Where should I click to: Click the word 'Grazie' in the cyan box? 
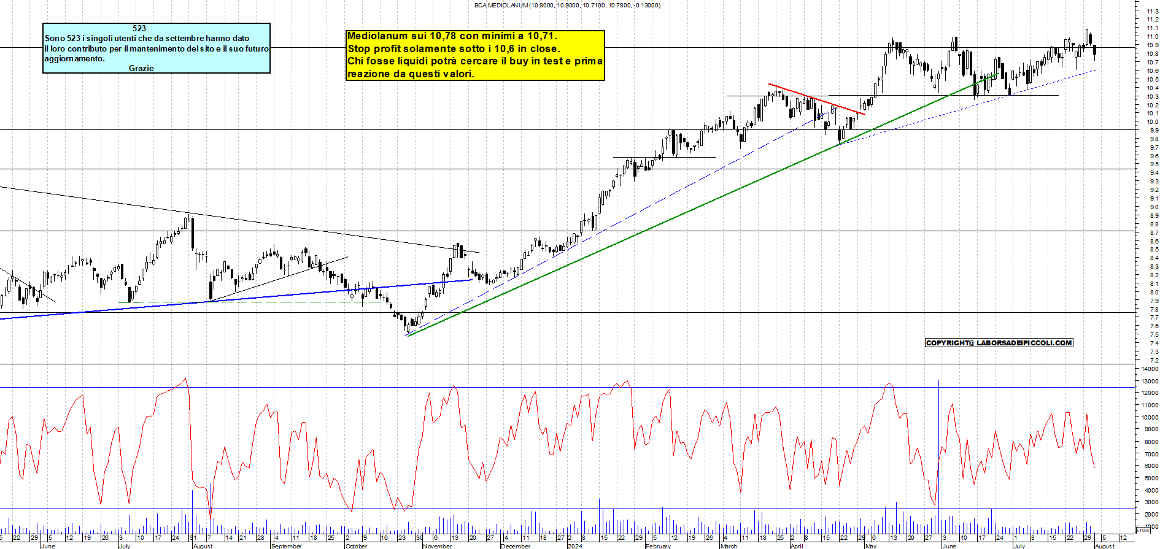click(x=141, y=68)
